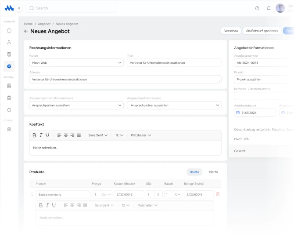
Task: Collapse the sidebar with the arrow toggle
Action: (x=18, y=8)
